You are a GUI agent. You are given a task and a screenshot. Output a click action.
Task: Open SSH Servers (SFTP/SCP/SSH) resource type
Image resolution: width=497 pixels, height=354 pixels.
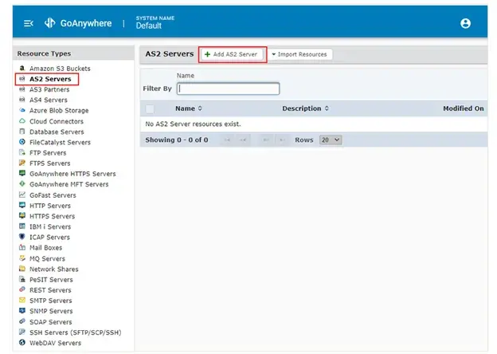point(75,332)
